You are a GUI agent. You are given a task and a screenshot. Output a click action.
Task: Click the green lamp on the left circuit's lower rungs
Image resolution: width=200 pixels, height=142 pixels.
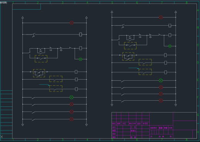click(72, 97)
